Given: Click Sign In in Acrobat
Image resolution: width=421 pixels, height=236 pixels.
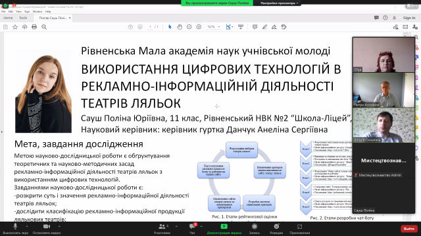Looking at the screenshot, I should pos(409,18).
